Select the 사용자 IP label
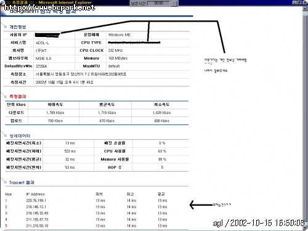Screen dimensions: 308x231 (x=18, y=34)
